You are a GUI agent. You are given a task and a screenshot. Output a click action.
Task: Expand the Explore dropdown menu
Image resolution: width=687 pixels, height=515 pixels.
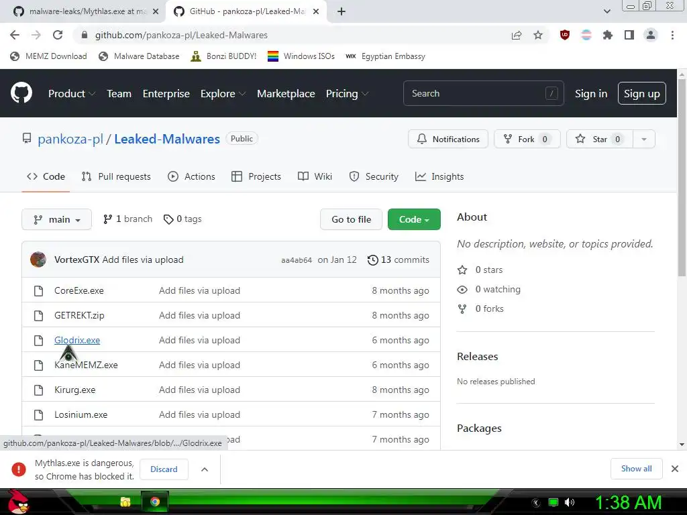223,94
